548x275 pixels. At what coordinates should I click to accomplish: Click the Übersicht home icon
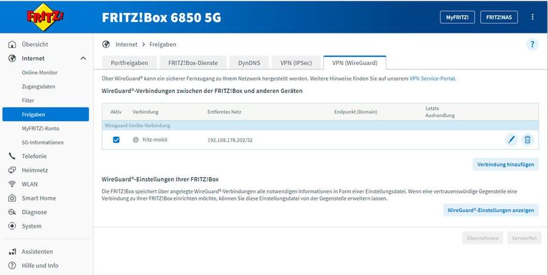(x=12, y=44)
